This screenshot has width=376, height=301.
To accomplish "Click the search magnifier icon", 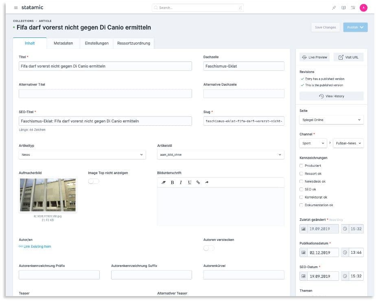I will tap(156, 8).
